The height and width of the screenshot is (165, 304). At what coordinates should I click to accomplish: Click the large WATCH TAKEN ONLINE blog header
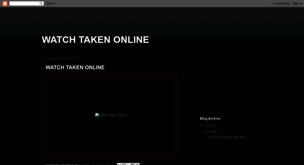pyautogui.click(x=95, y=40)
